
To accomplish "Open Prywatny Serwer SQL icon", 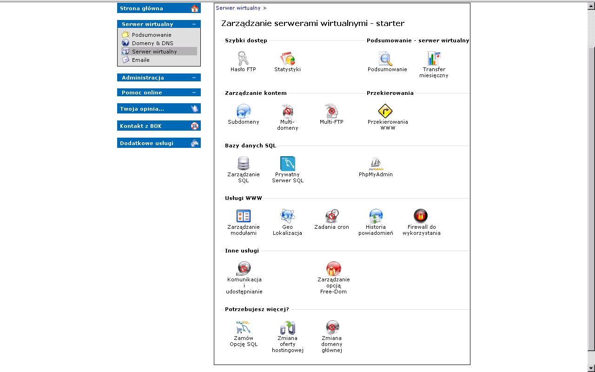I will pyautogui.click(x=287, y=164).
